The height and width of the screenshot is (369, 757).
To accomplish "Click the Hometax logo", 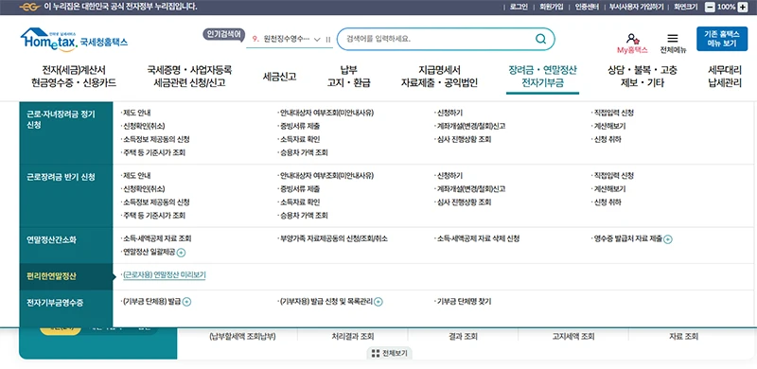I will coord(74,40).
